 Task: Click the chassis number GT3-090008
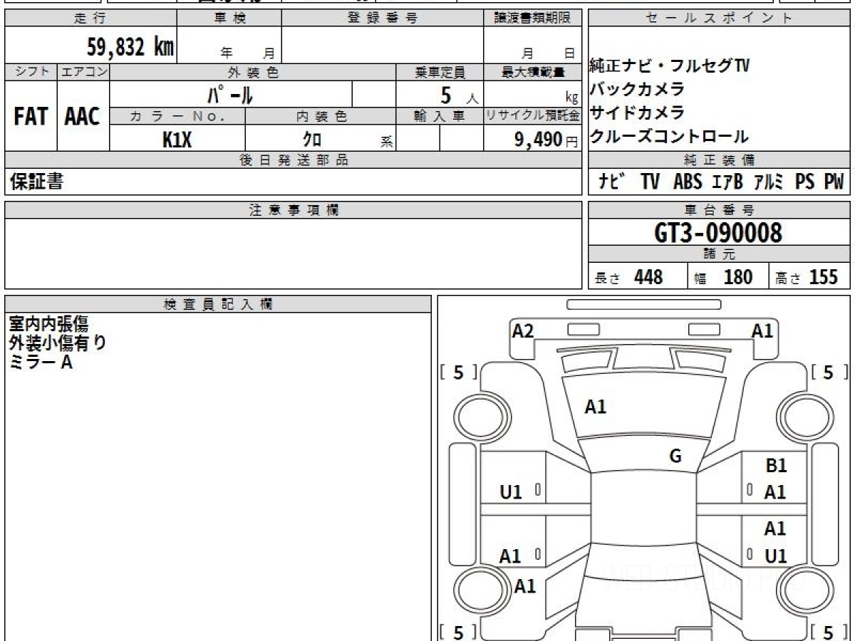[718, 232]
